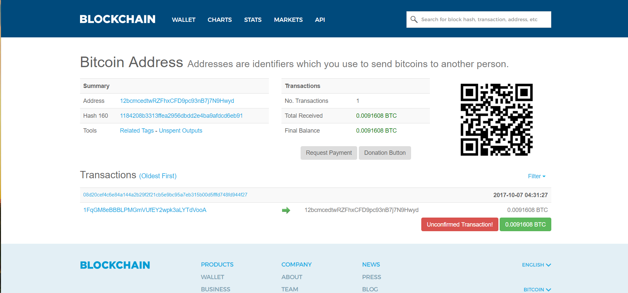
Task: Click the green 0.0091608 BTC button
Action: [525, 225]
